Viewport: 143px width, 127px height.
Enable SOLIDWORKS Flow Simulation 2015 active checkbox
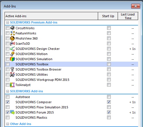tap(7, 107)
